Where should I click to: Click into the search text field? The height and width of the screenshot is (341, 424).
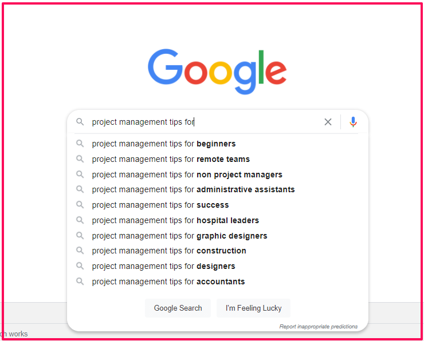coord(201,122)
